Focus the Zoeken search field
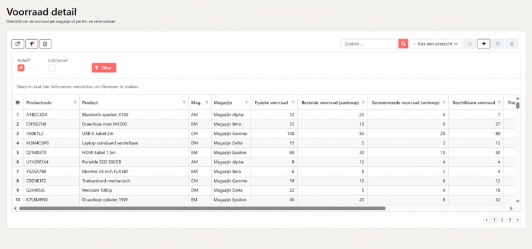 coord(370,44)
